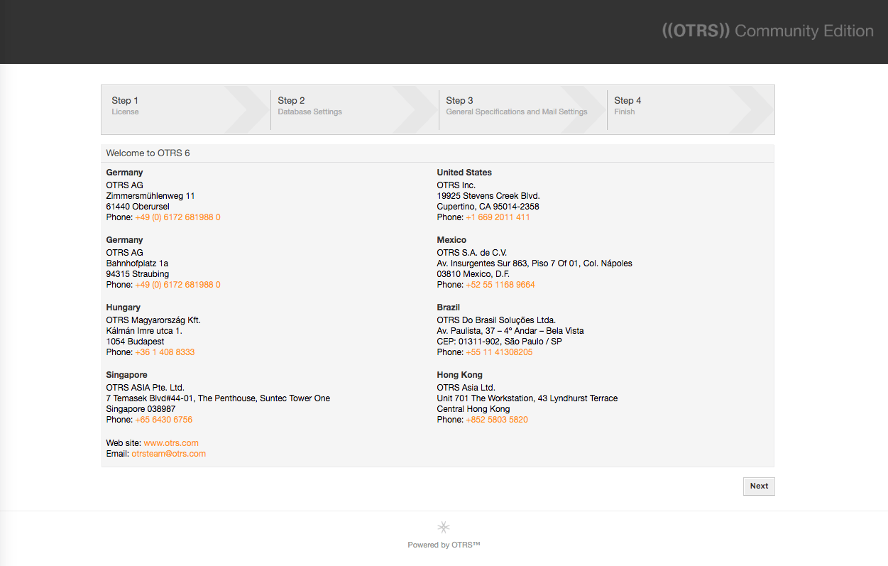
Task: Click the Av. Insurgentes Sur 863 address line
Action: pos(535,263)
